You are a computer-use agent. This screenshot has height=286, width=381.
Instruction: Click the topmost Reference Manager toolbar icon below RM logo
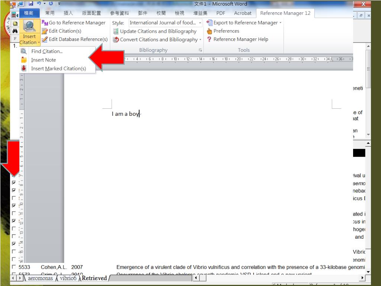point(15,15)
